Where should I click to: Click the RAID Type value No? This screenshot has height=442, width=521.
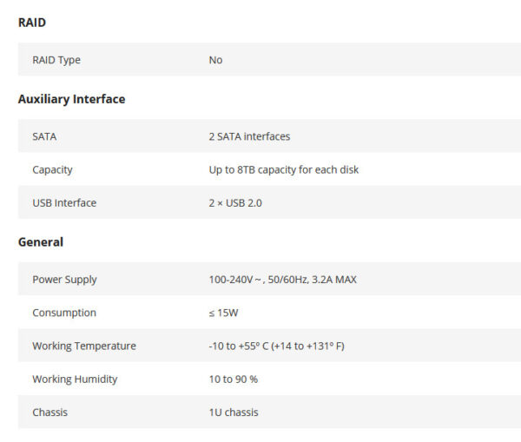pos(215,60)
